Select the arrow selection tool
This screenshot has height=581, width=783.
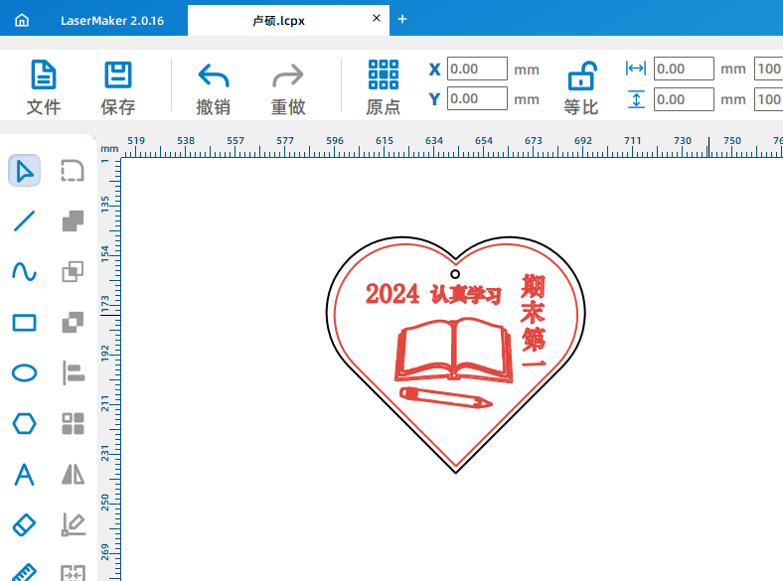pos(24,171)
